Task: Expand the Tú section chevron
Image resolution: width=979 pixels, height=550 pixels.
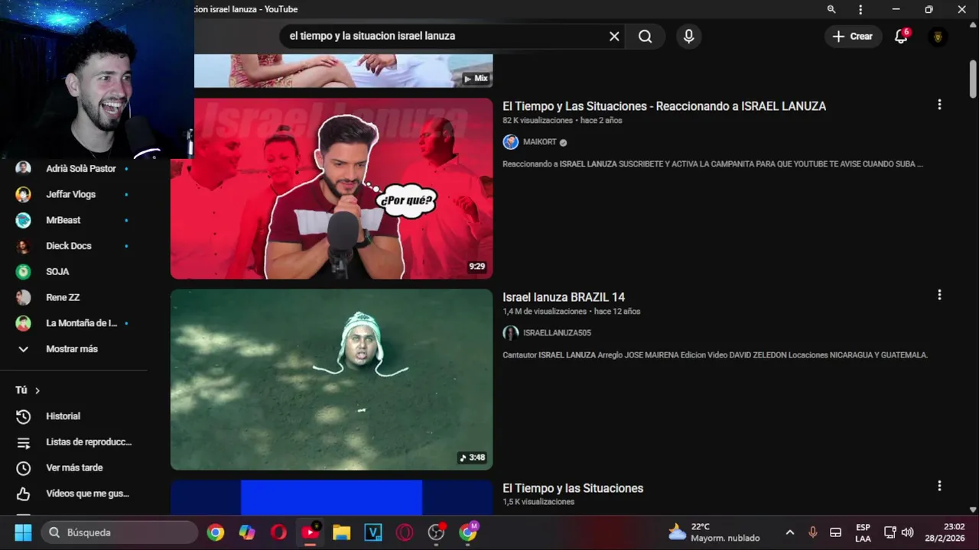Action: point(37,390)
